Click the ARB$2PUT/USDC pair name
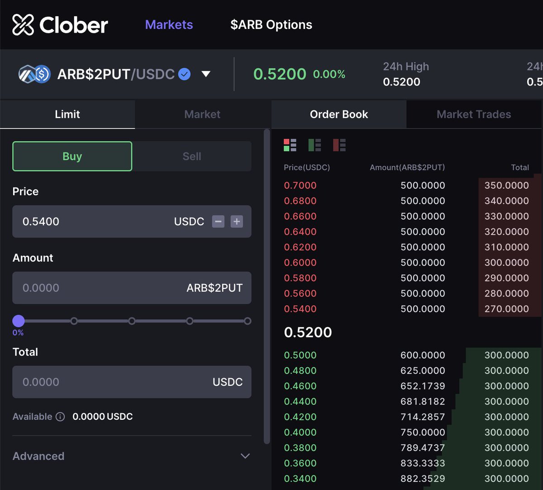This screenshot has width=543, height=490. tap(116, 74)
